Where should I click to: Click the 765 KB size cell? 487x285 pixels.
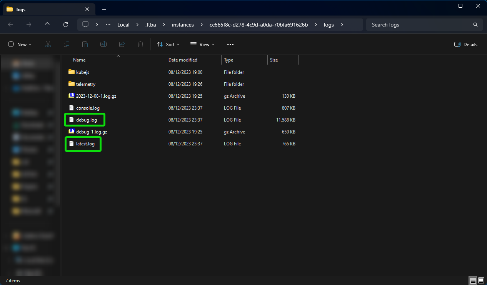pos(289,144)
